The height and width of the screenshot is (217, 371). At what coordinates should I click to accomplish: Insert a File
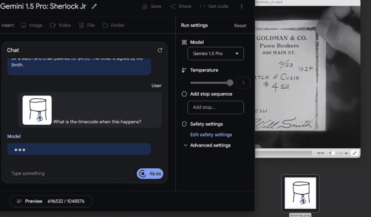point(87,25)
